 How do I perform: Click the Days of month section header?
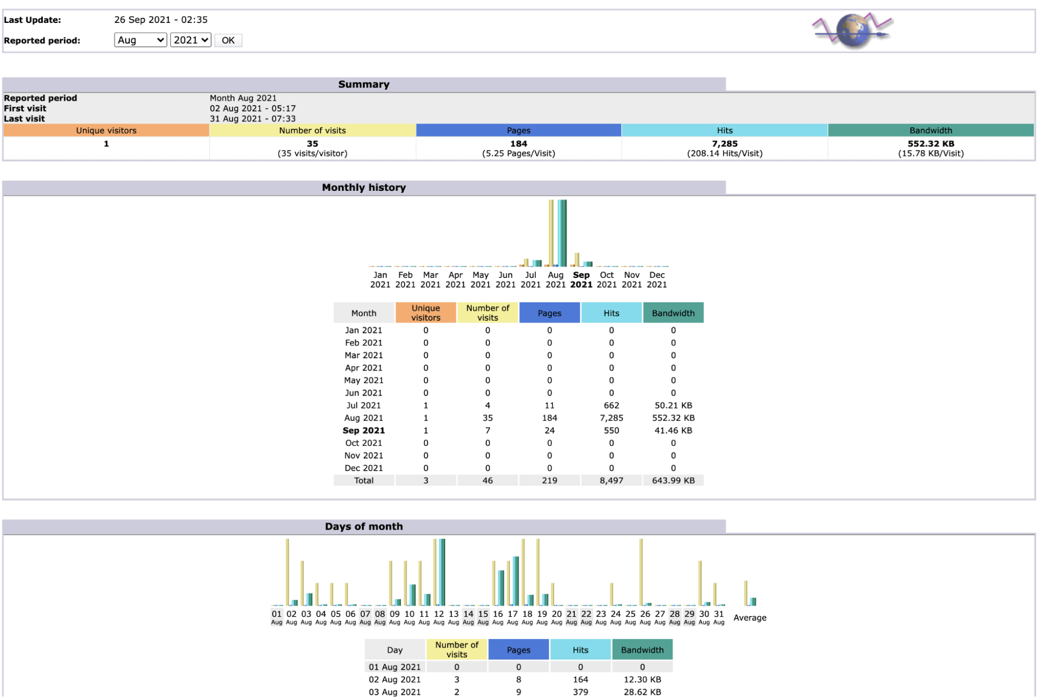click(x=364, y=527)
